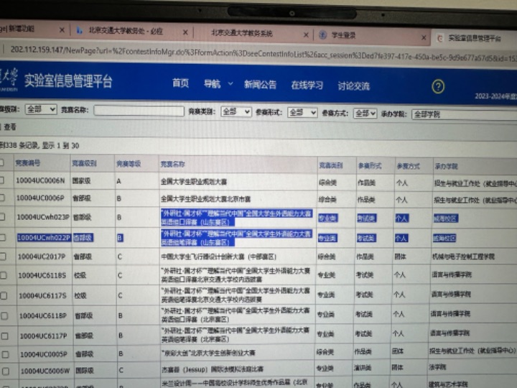Close the 北京交通大学教务系统 browser tab
The height and width of the screenshot is (388, 517).
coord(306,34)
